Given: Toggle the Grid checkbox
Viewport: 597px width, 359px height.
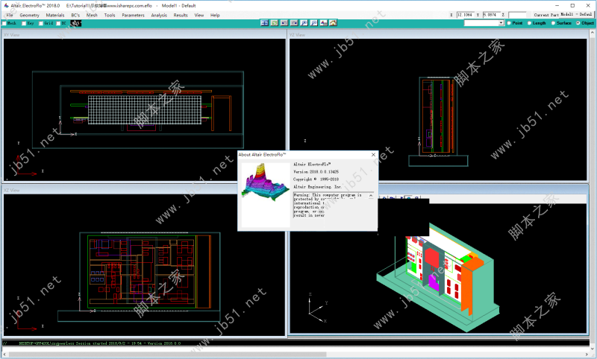Looking at the screenshot, I should (41, 24).
